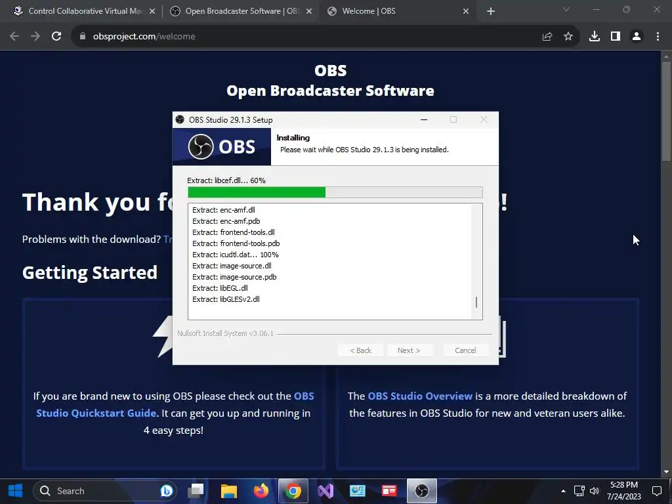Click the disabled Back button
Image resolution: width=672 pixels, height=504 pixels.
(360, 350)
